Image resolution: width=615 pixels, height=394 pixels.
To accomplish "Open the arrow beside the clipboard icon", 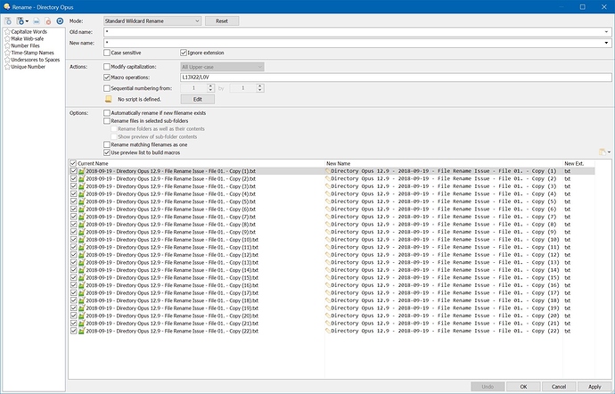I will pyautogui.click(x=609, y=152).
